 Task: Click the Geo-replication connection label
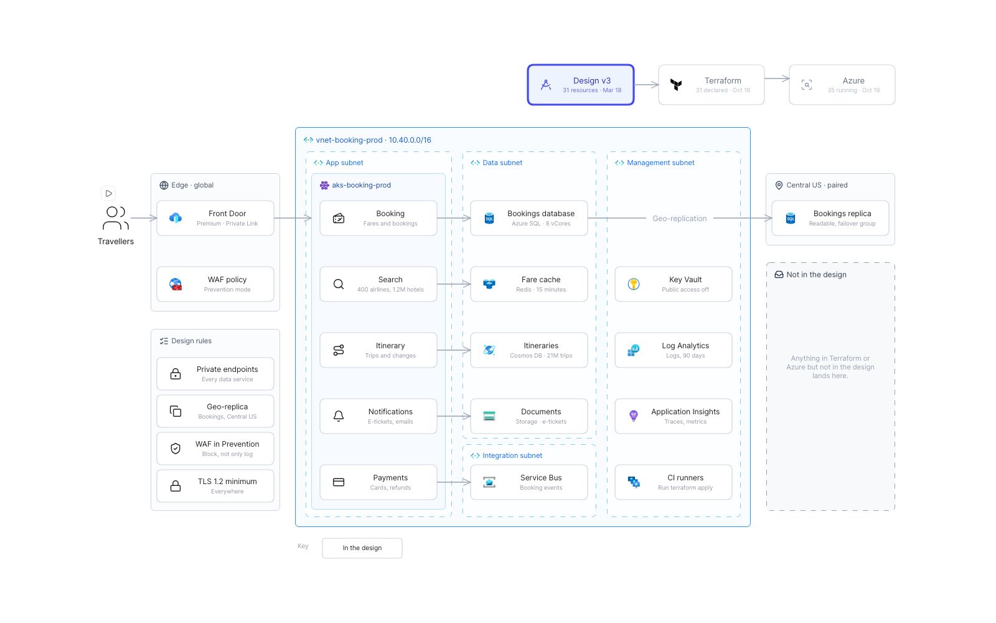click(680, 219)
